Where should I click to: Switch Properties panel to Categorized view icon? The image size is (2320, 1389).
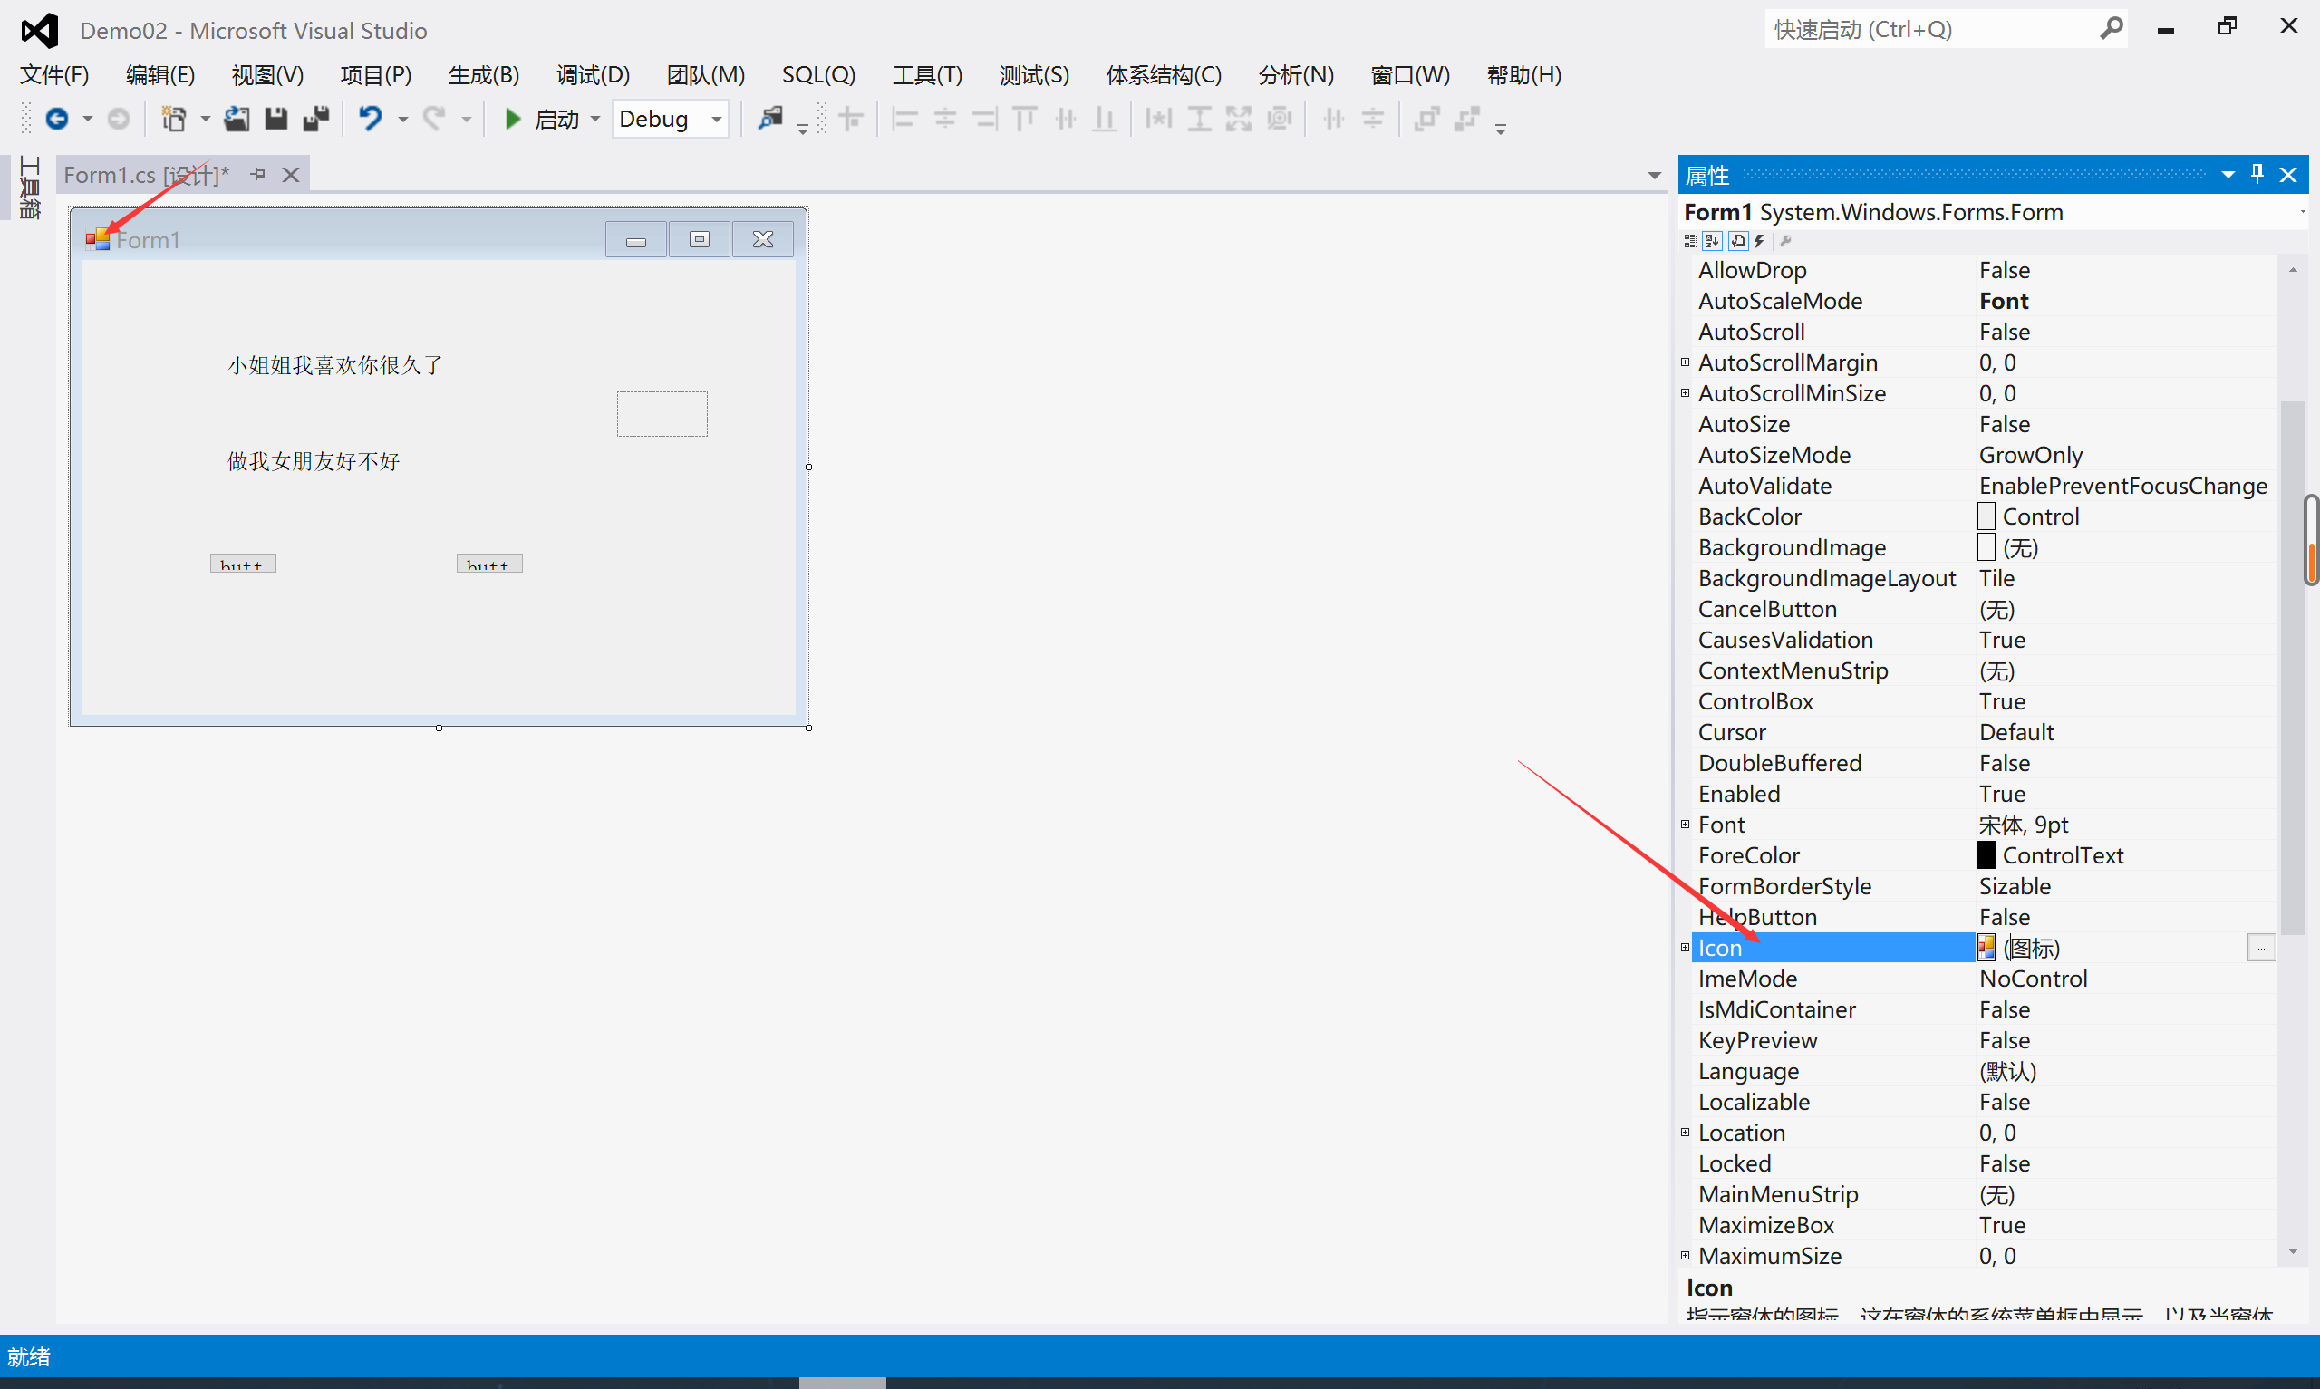[x=1690, y=242]
